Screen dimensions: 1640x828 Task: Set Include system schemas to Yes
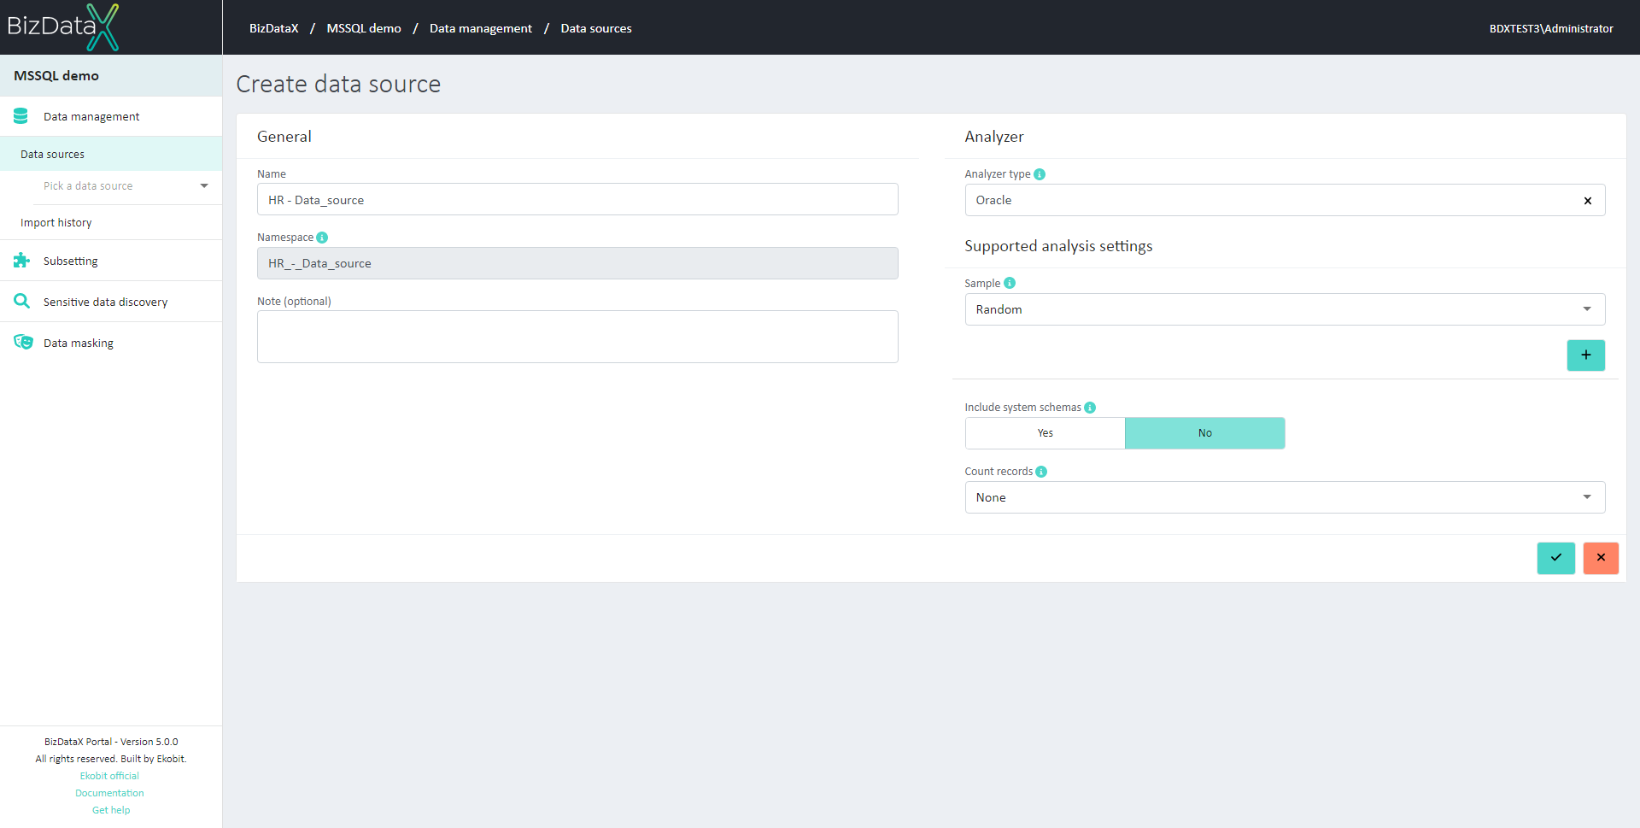(1045, 433)
